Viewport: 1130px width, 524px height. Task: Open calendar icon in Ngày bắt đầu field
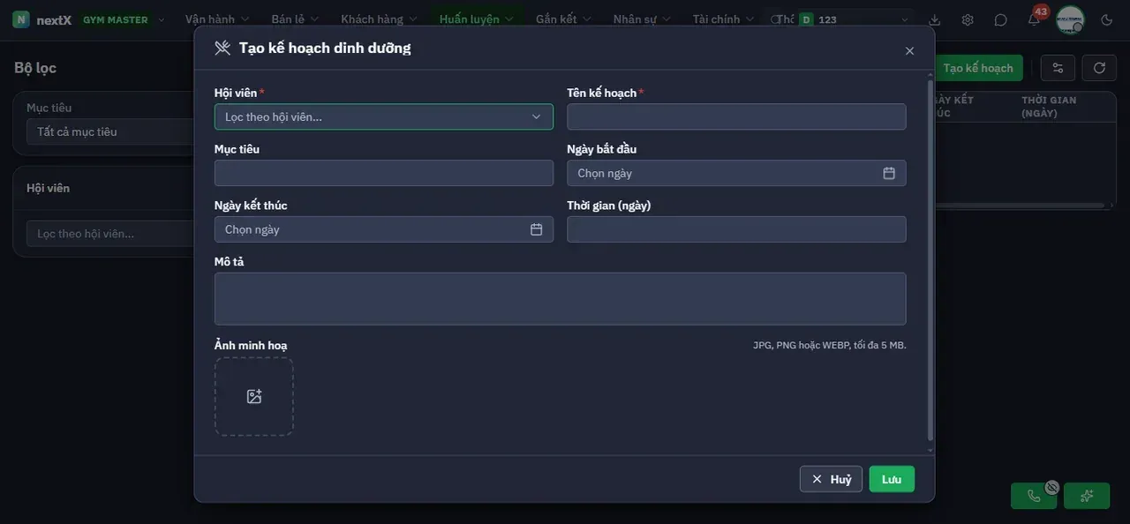click(889, 173)
